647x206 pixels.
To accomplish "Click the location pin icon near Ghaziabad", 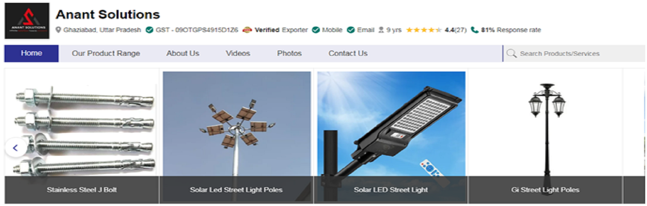I will pyautogui.click(x=58, y=30).
